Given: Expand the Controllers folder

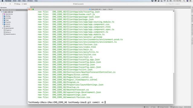Looking at the screenshot, I should 3,18.
